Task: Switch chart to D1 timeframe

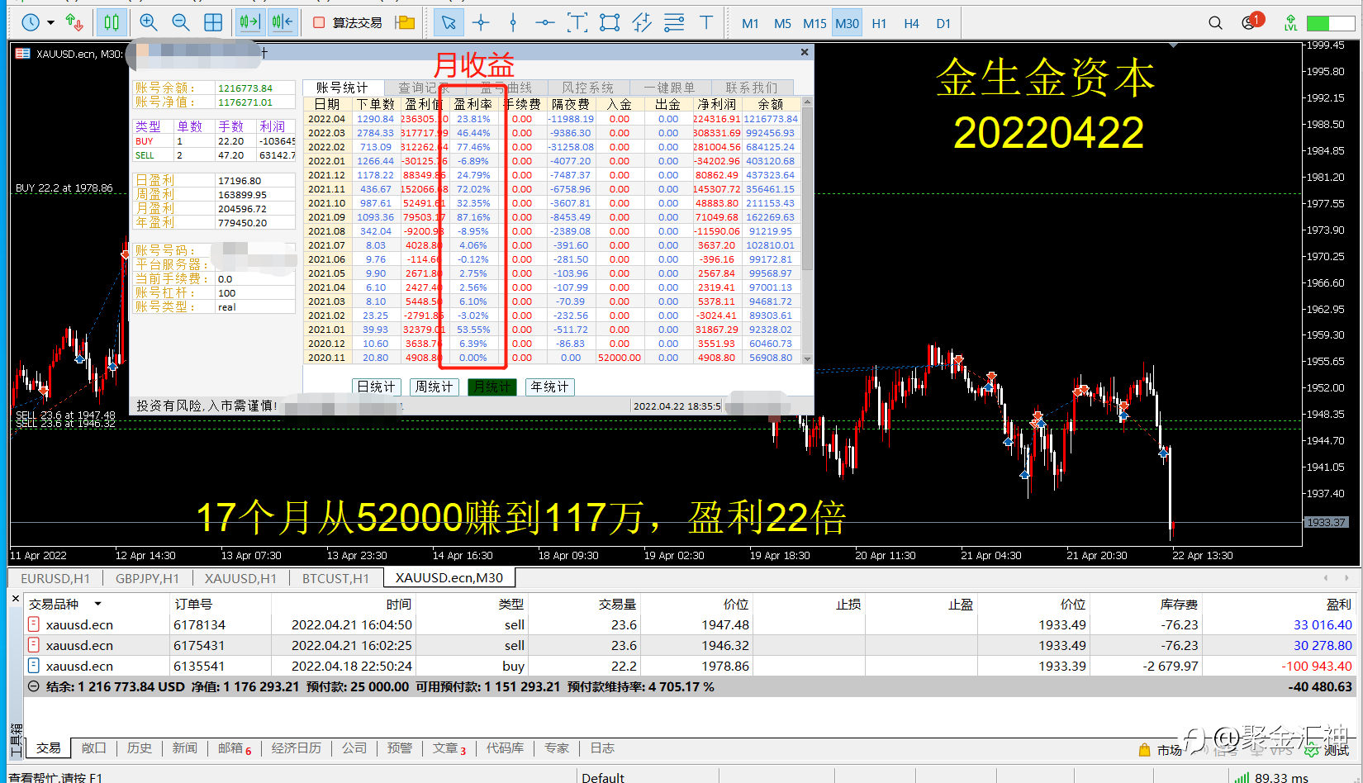Action: tap(943, 23)
